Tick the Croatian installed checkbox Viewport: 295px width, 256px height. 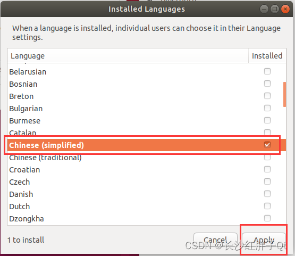(x=267, y=169)
